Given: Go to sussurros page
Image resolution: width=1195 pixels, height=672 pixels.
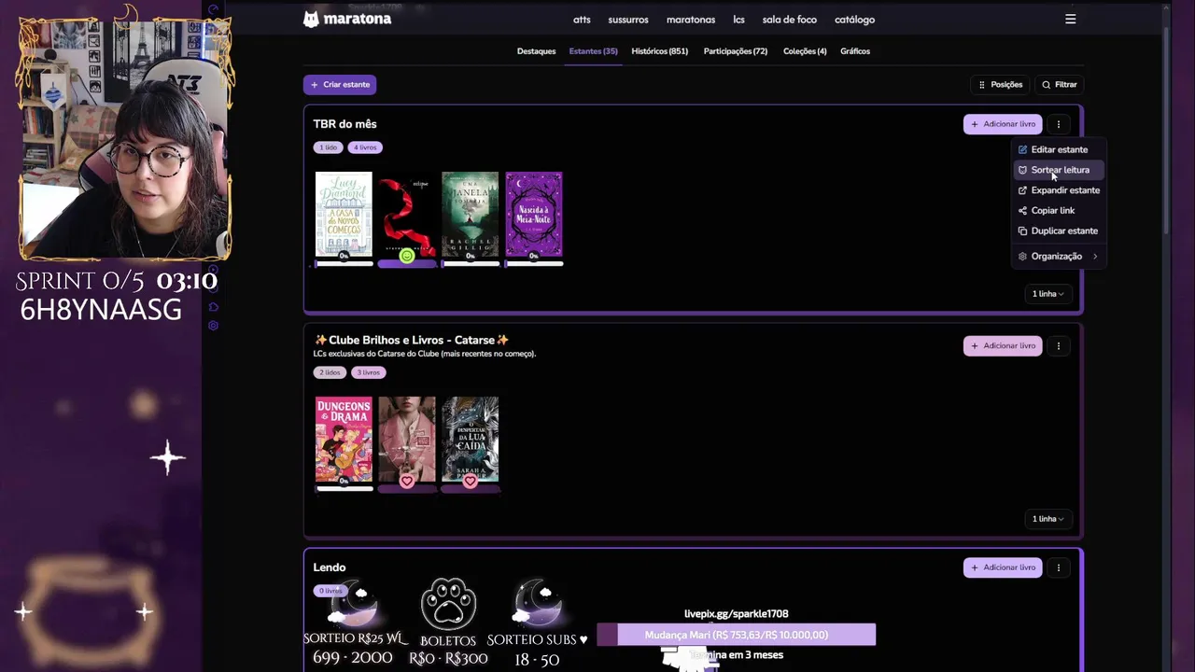Looking at the screenshot, I should [x=628, y=20].
